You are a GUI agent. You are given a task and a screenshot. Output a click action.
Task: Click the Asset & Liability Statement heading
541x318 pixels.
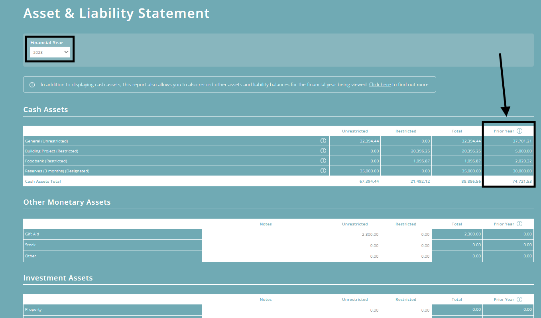tap(116, 13)
